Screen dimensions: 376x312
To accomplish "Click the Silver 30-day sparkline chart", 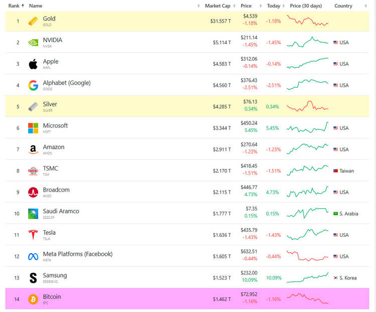I will (x=307, y=106).
